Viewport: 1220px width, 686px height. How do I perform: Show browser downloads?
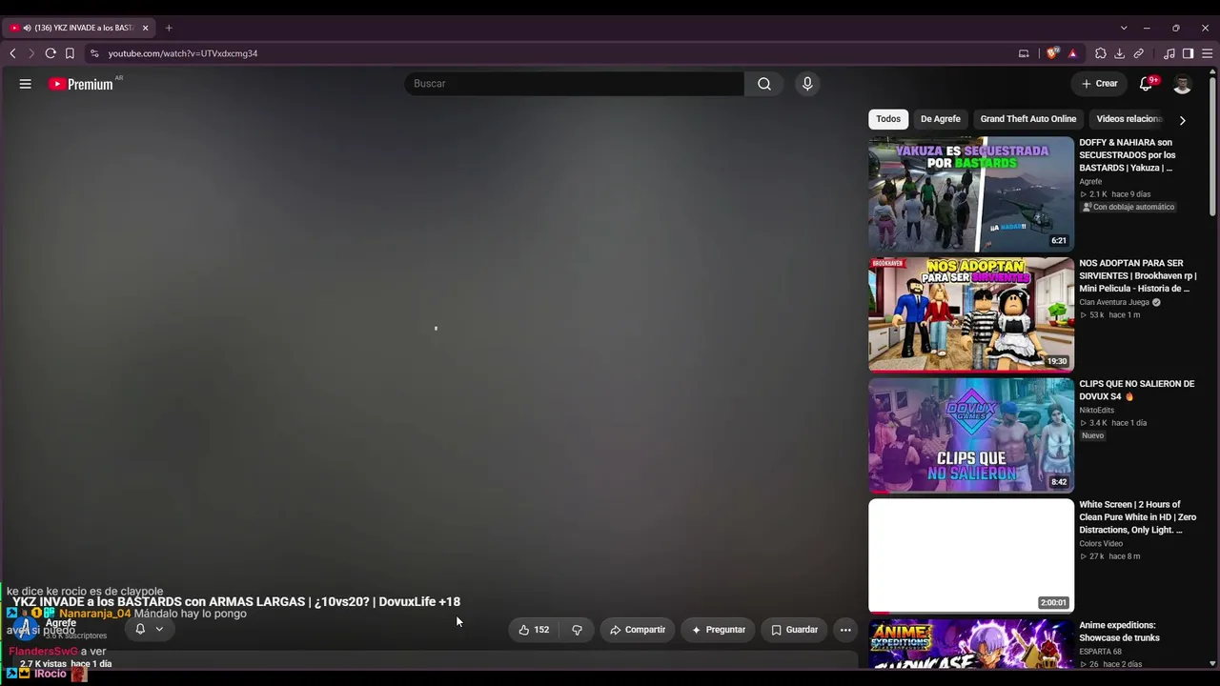coord(1120,53)
